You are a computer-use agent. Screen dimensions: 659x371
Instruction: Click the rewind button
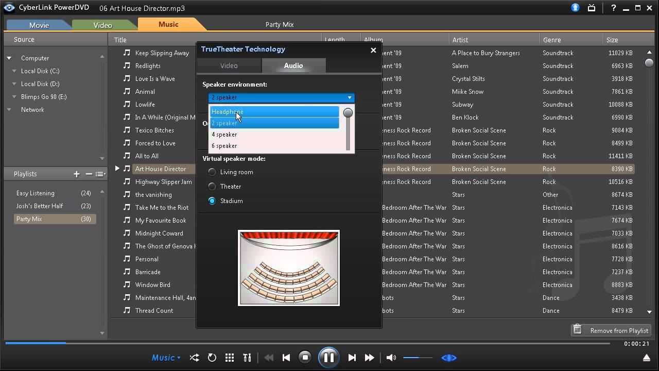pos(269,358)
